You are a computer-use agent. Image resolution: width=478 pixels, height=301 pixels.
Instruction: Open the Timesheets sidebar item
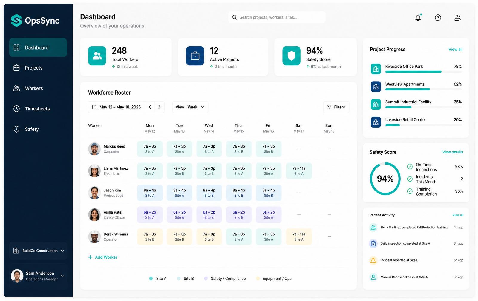(38, 109)
